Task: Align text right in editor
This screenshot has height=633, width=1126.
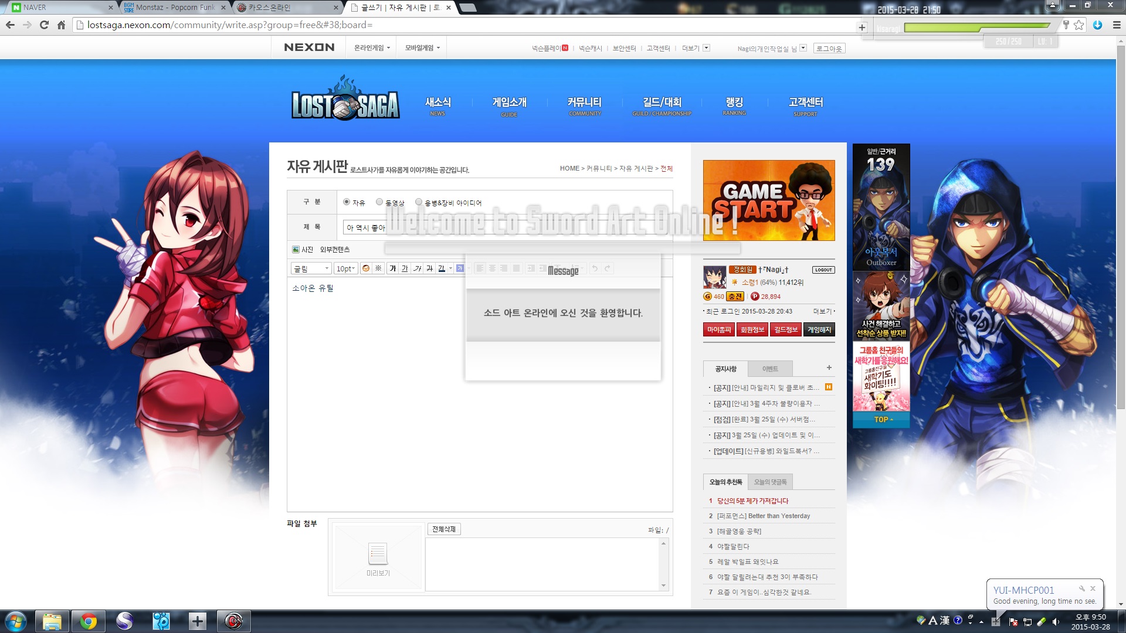Action: click(504, 268)
